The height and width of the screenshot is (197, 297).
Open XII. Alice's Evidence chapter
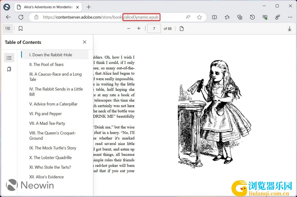(x=47, y=177)
